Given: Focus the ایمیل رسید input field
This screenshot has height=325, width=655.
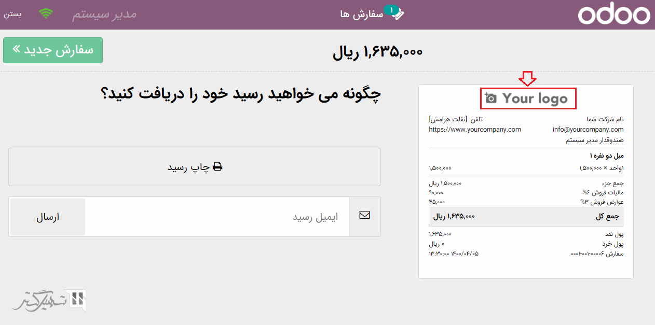Looking at the screenshot, I should click(x=217, y=217).
